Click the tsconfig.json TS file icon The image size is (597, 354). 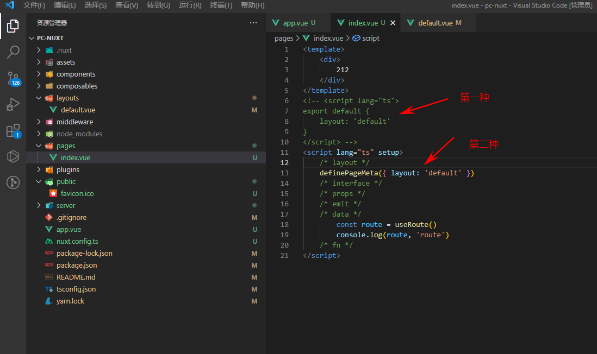[49, 289]
